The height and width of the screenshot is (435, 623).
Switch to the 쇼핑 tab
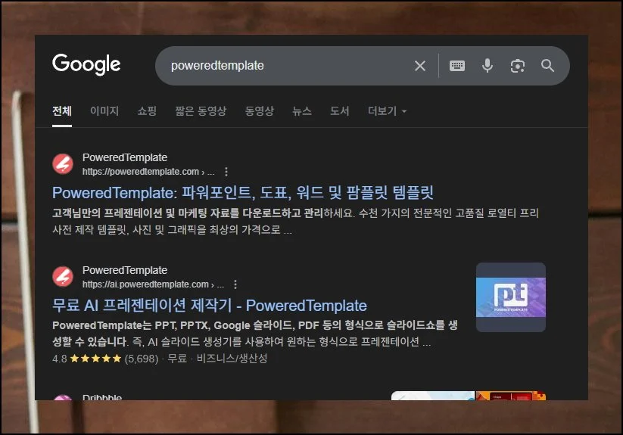147,111
